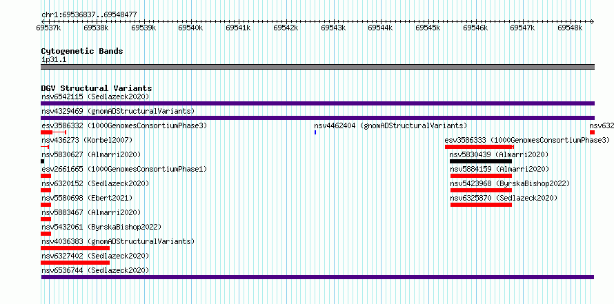Viewport: 614px width, 304px height.
Task: Click the nsv6320152 short red bar
Action: (x=46, y=190)
